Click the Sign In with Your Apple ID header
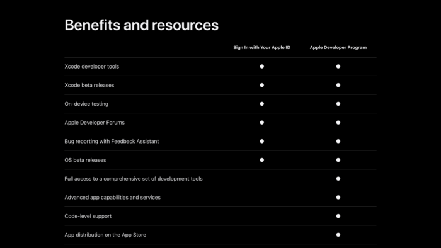441x248 pixels. click(x=262, y=47)
